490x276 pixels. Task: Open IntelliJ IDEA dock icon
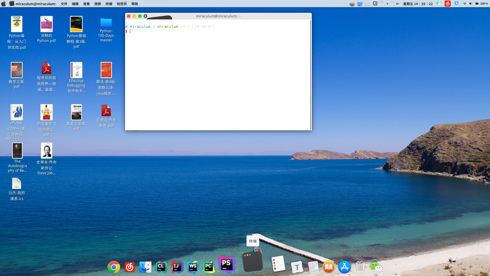click(177, 267)
